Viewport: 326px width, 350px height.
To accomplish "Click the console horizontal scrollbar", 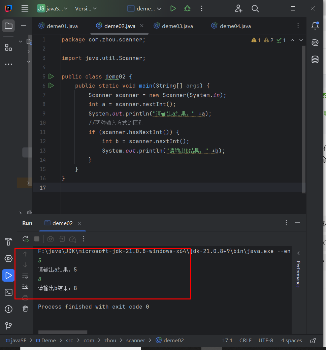I will click(62, 332).
